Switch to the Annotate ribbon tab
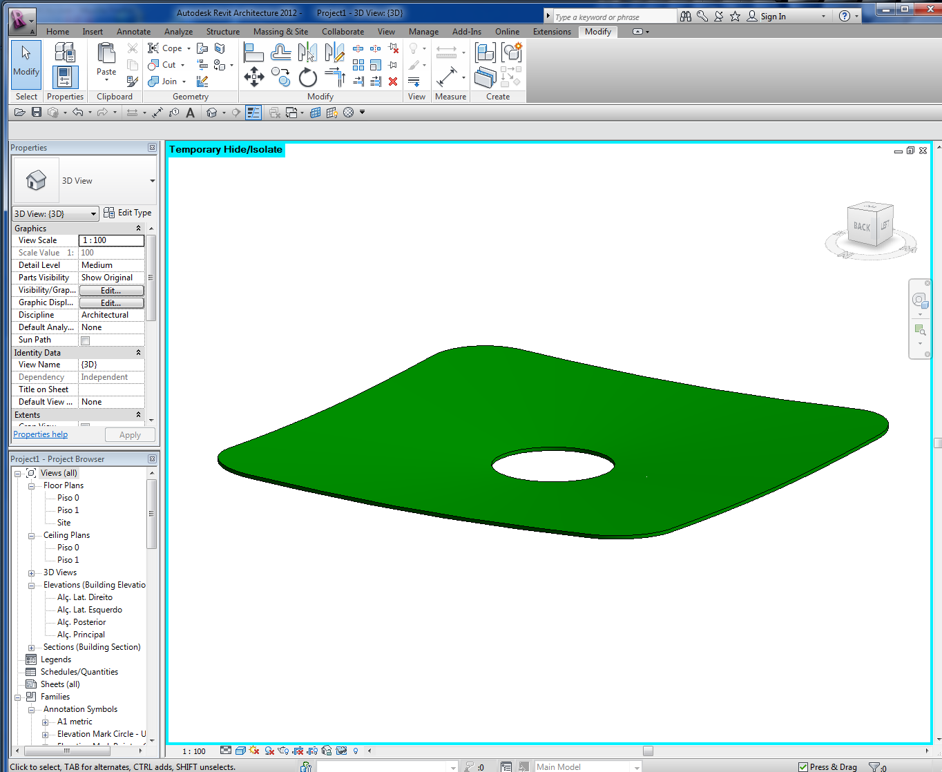This screenshot has width=942, height=772. [133, 32]
